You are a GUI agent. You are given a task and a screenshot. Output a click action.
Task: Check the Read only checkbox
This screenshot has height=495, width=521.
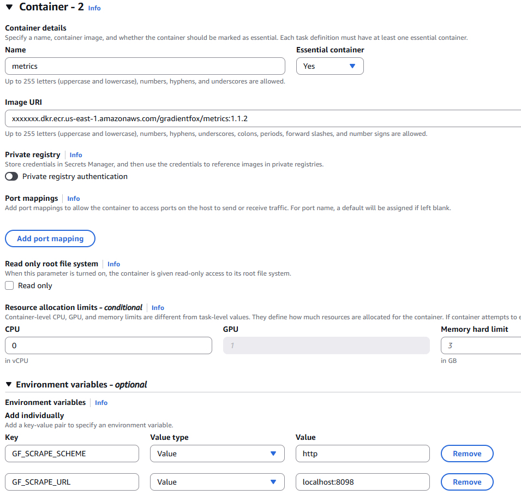tap(9, 285)
